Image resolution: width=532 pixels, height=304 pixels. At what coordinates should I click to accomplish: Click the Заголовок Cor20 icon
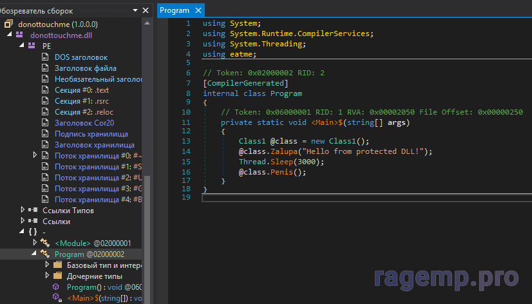45,122
